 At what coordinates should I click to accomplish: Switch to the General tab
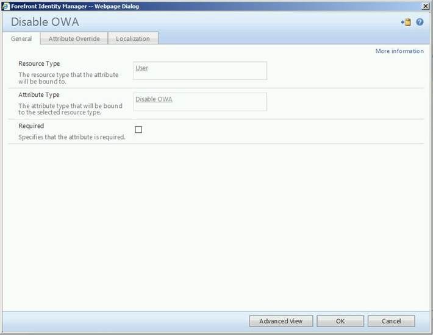(21, 38)
